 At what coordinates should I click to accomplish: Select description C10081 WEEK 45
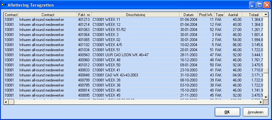click(x=107, y=95)
